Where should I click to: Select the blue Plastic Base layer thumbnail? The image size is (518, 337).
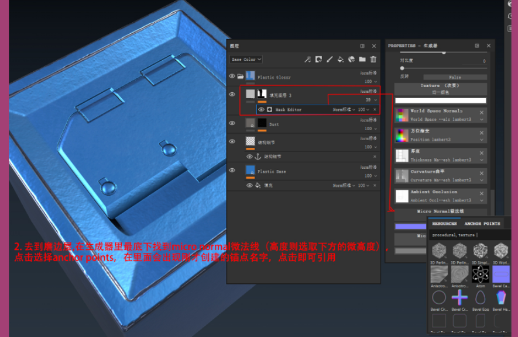[x=251, y=170]
